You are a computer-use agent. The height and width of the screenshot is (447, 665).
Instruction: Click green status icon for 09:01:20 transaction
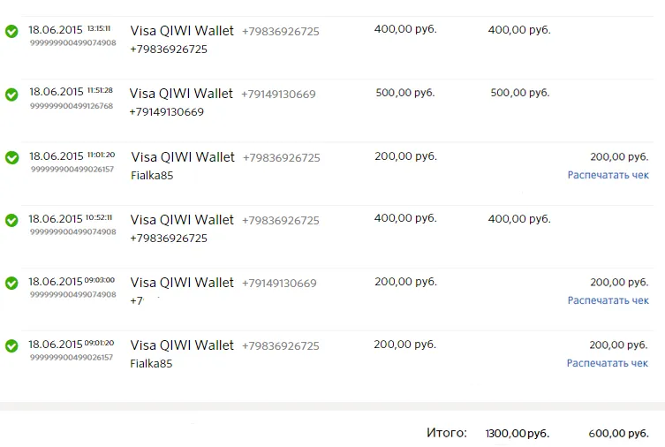11,345
